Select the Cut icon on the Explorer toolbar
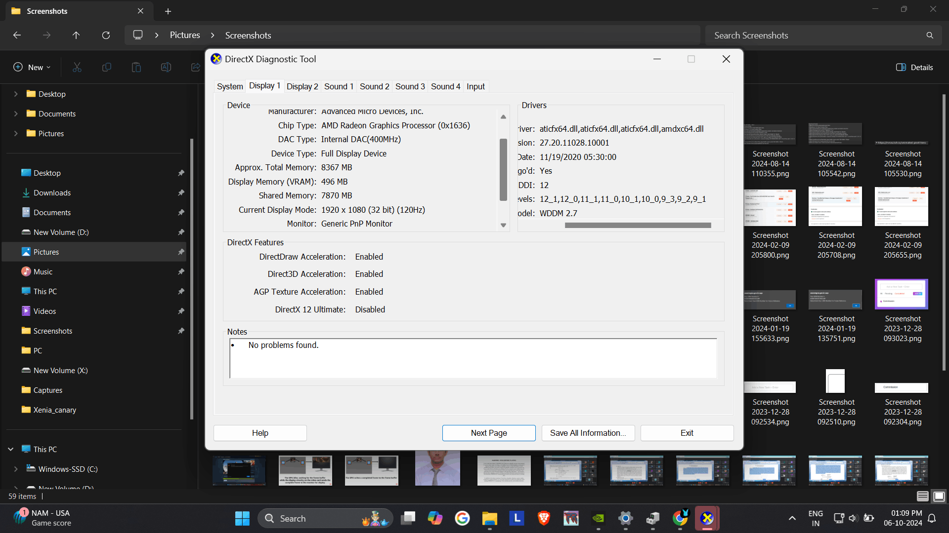The height and width of the screenshot is (533, 949). click(x=77, y=67)
